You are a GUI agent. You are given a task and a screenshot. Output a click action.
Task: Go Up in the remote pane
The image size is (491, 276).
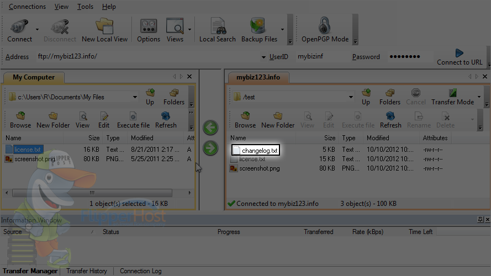click(366, 97)
